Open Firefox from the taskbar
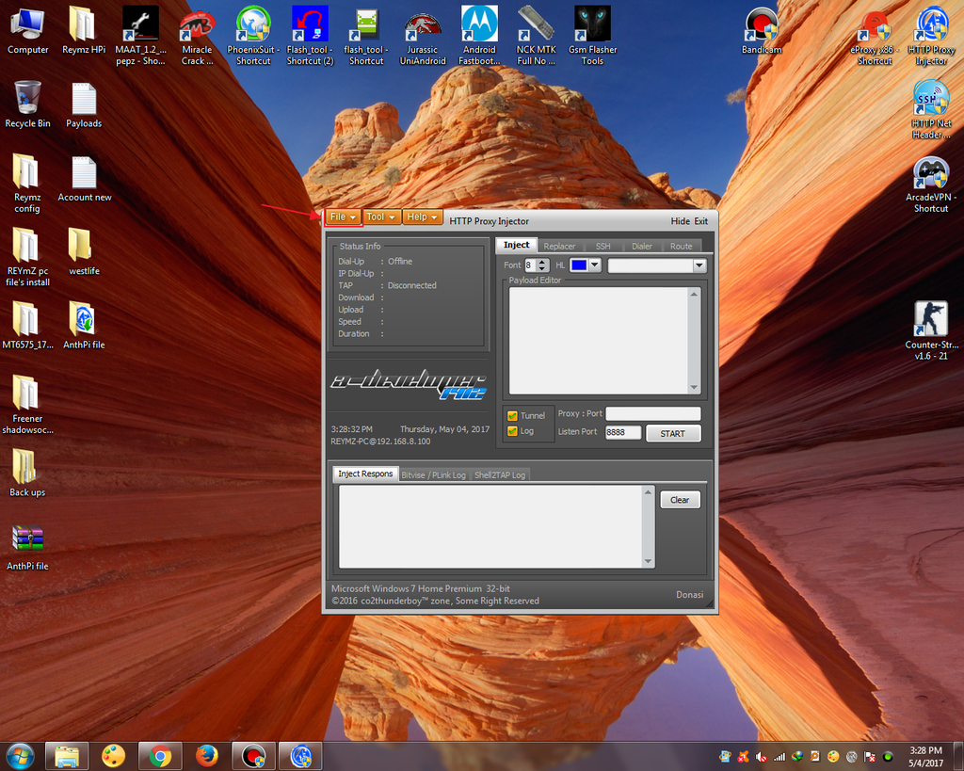This screenshot has height=771, width=964. [207, 755]
